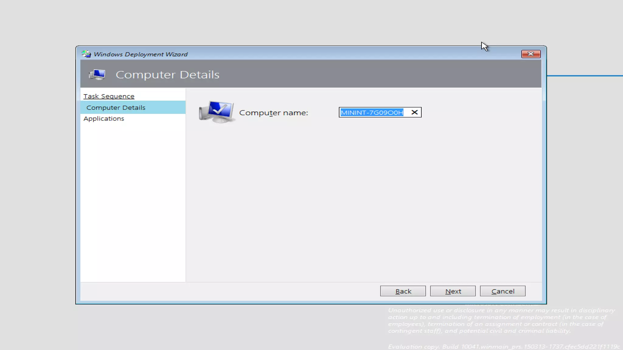623x350 pixels.
Task: Cancel the deployment wizard
Action: [x=503, y=291]
